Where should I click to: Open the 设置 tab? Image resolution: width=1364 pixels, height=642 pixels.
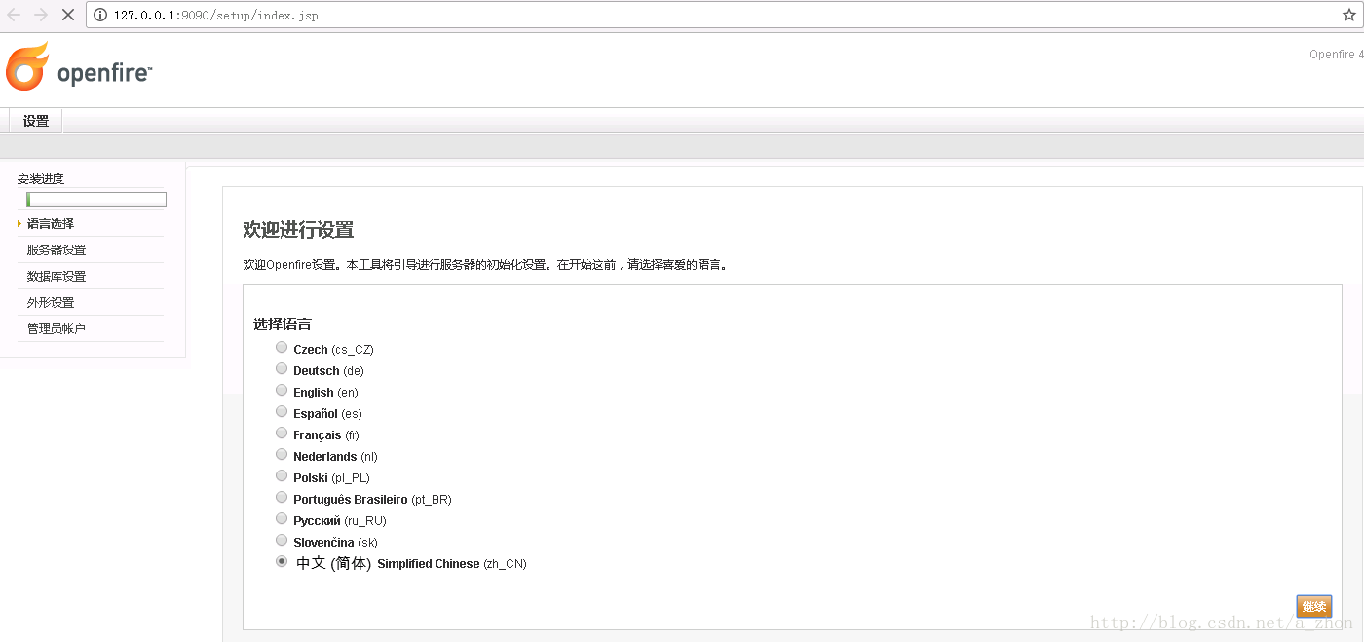(36, 122)
